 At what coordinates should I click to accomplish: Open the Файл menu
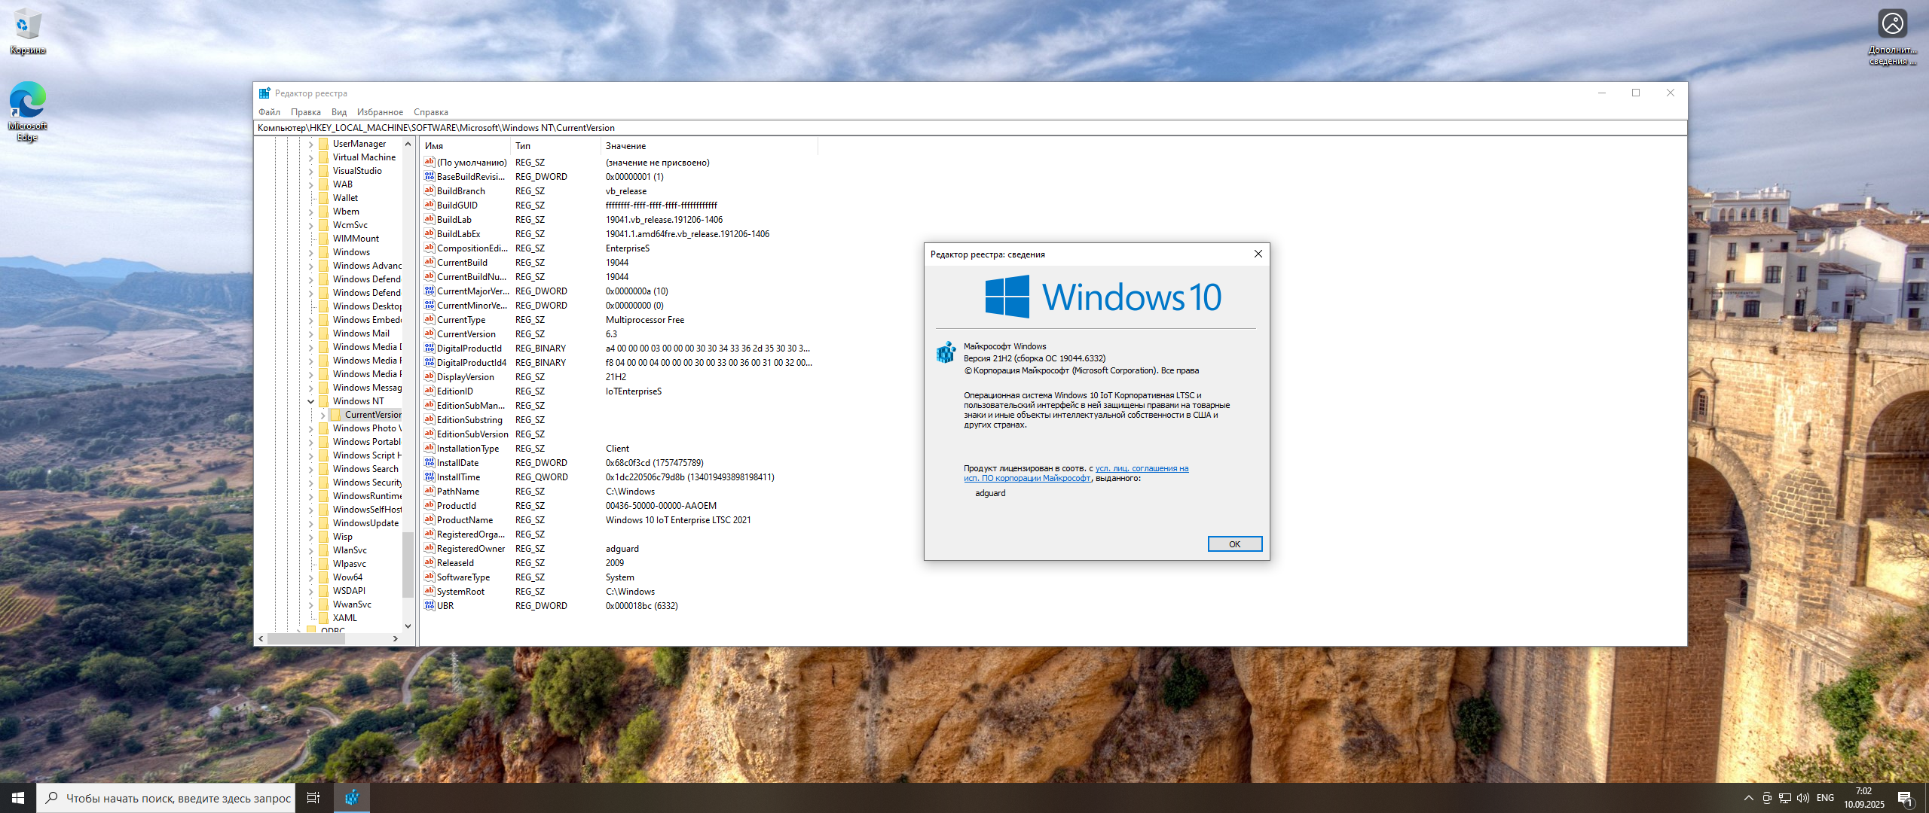pyautogui.click(x=269, y=112)
